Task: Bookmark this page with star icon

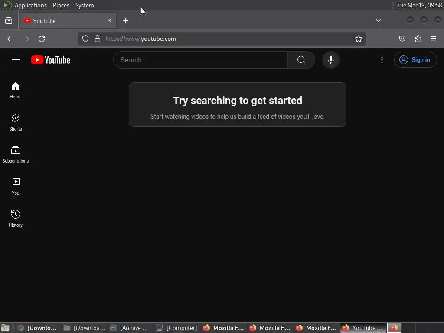Action: point(359,39)
